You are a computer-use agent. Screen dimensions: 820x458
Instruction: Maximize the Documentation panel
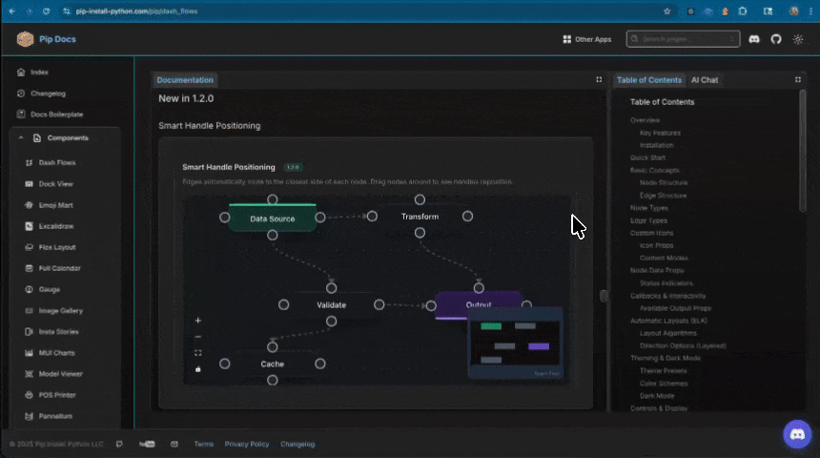599,79
